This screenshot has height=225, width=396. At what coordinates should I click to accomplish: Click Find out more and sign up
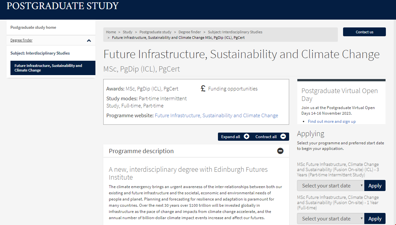click(332, 121)
